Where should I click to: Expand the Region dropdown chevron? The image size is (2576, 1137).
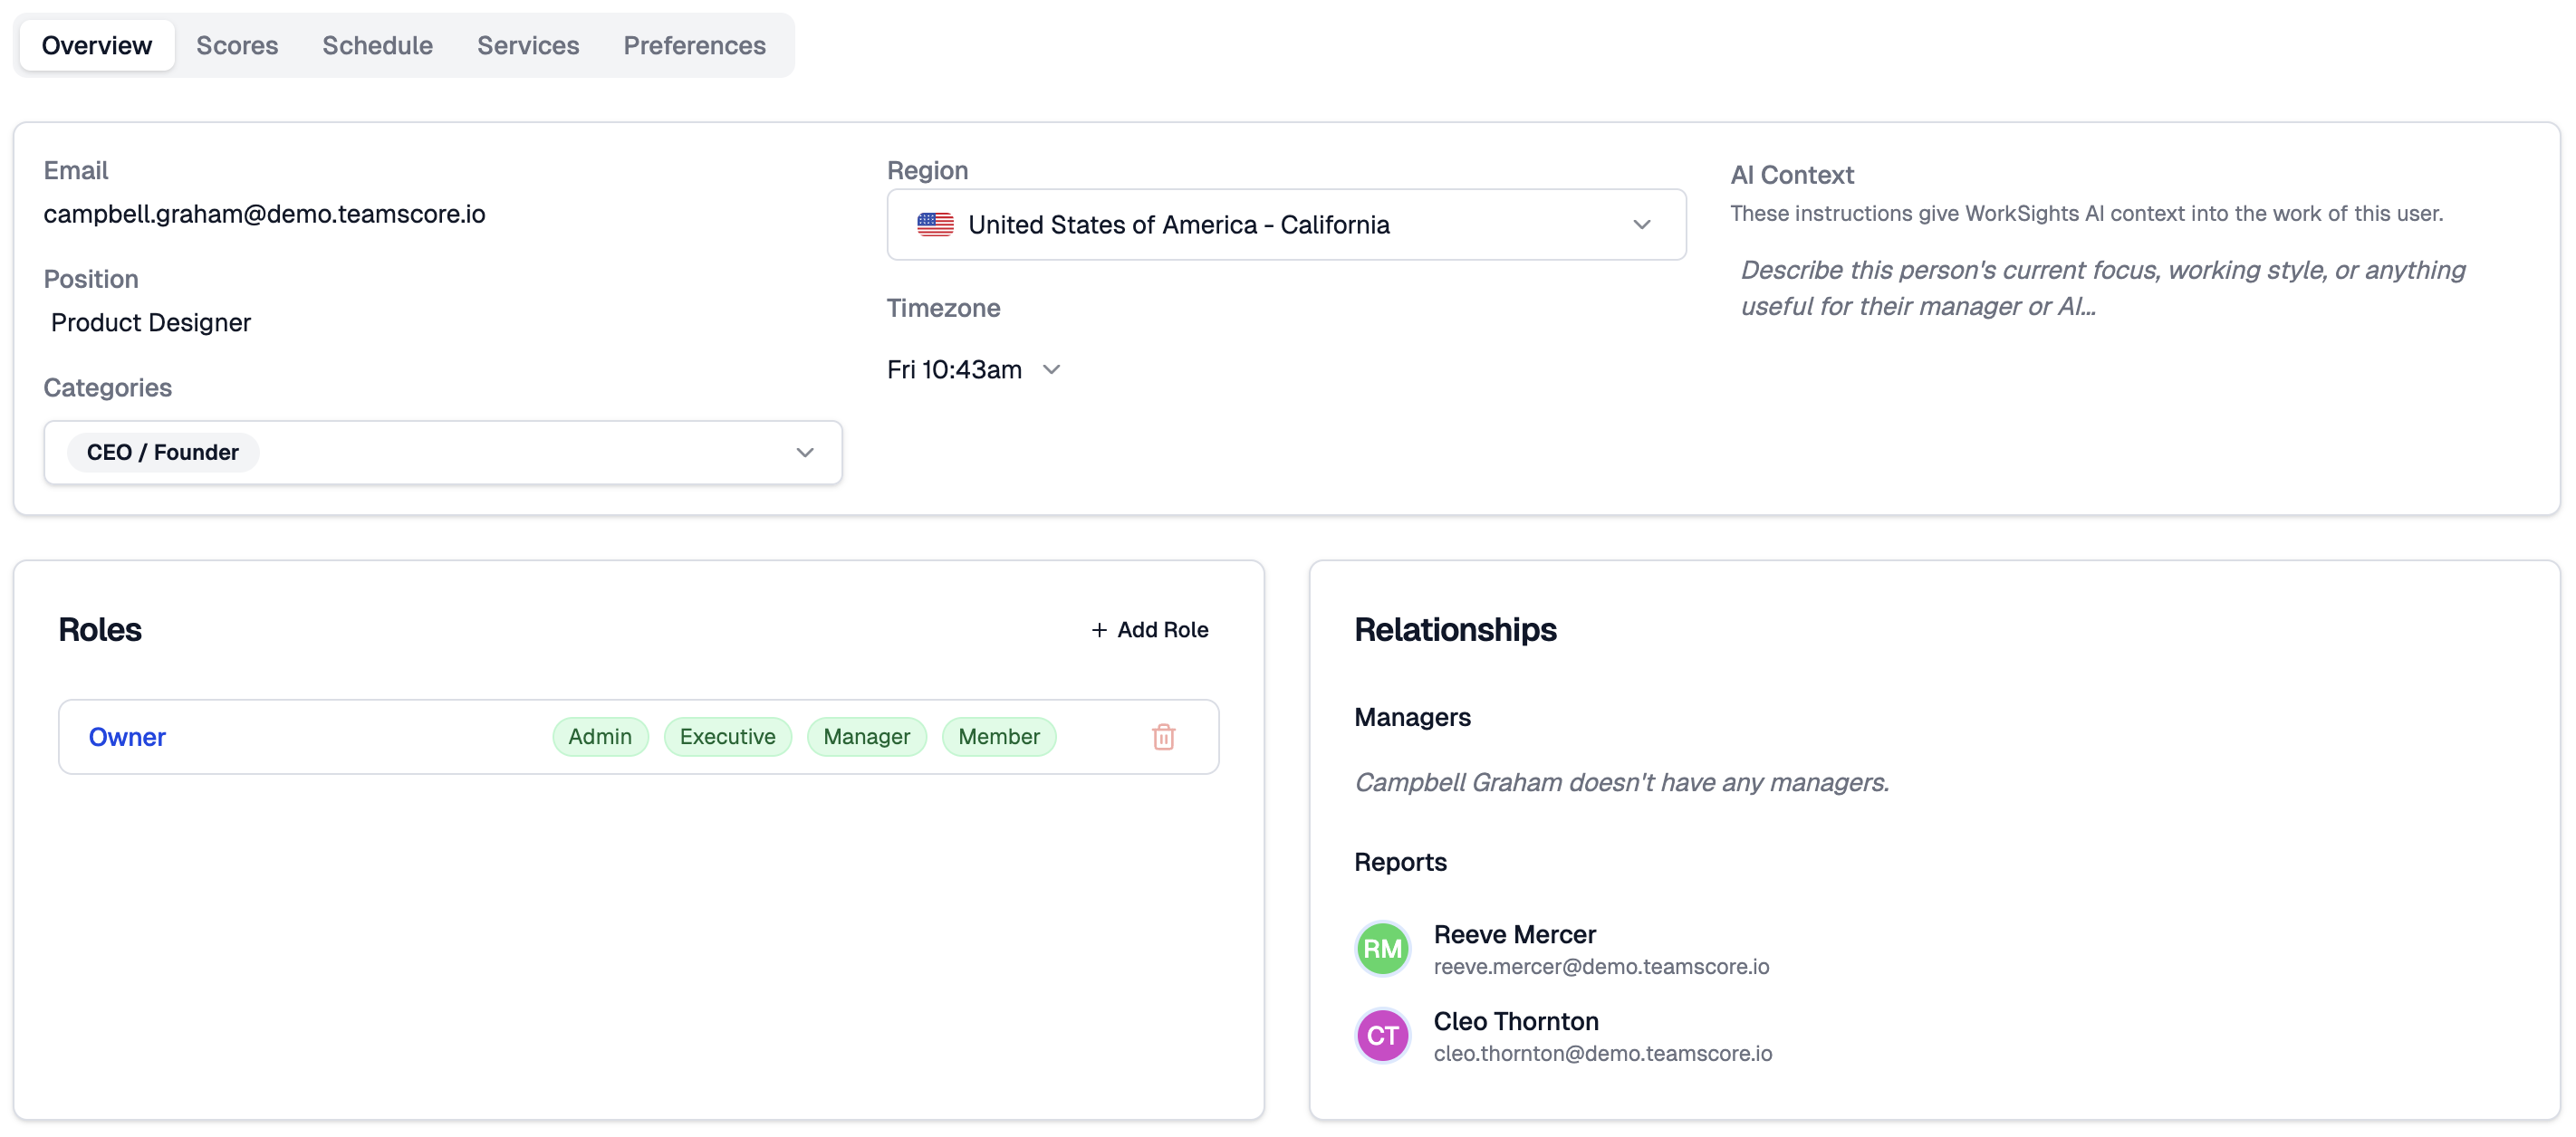click(1641, 225)
